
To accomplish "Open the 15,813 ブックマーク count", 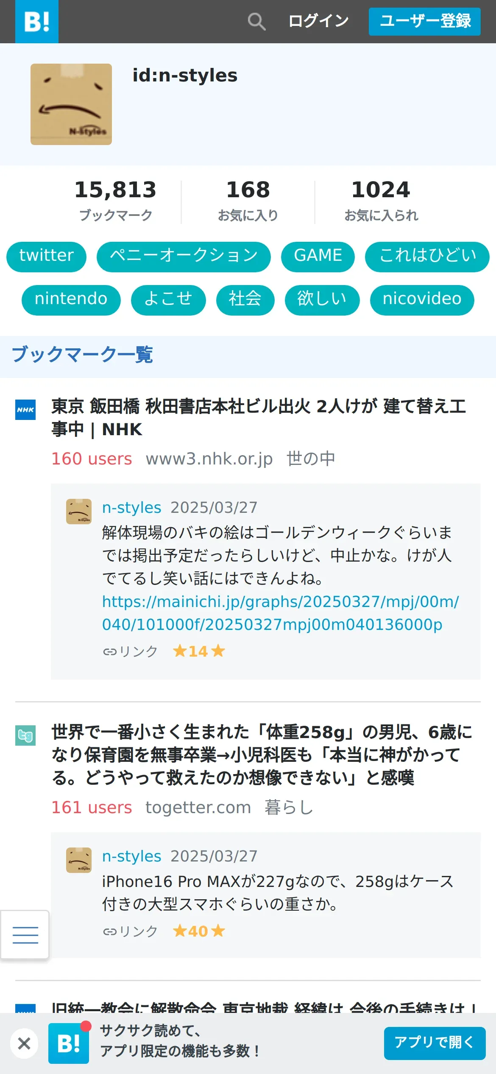I will coord(116,200).
